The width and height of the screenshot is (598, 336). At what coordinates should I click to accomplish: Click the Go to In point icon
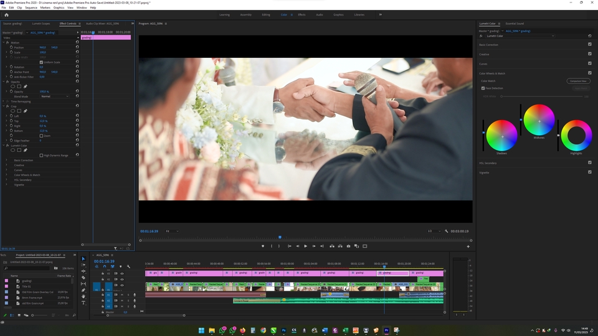tap(290, 246)
